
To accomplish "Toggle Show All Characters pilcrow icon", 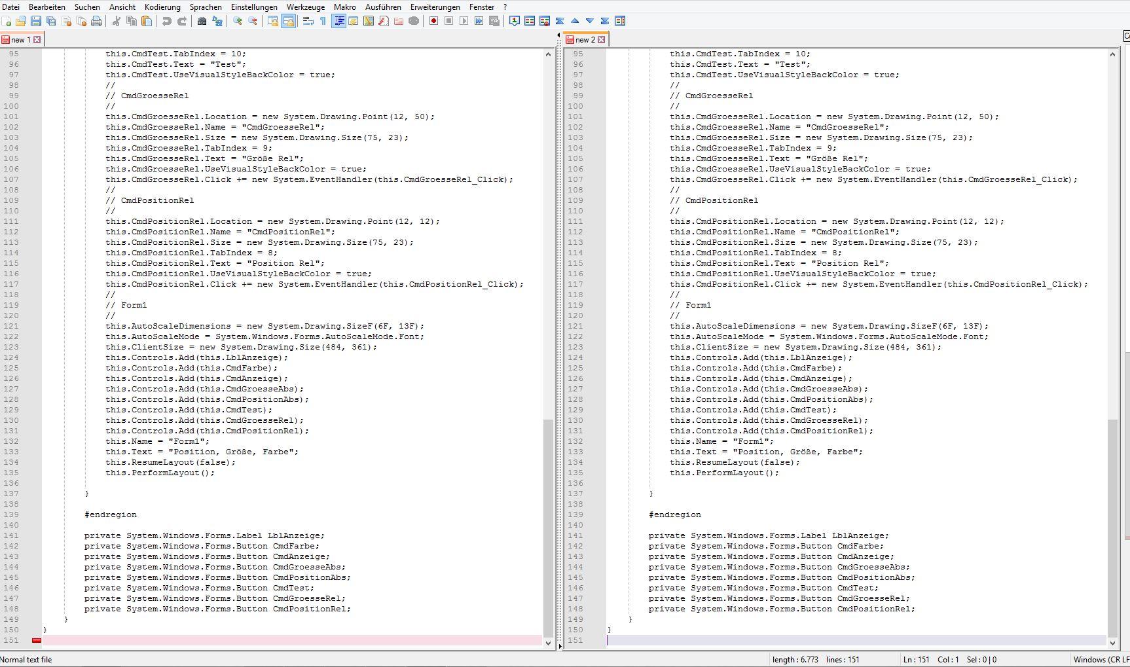I will click(x=323, y=21).
